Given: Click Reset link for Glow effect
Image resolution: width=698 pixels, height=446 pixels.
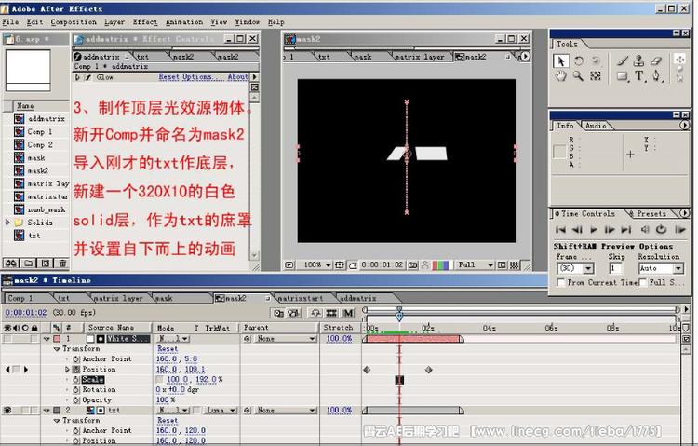Looking at the screenshot, I should 168,77.
